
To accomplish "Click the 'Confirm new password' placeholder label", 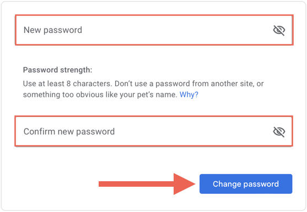I will 69,132.
